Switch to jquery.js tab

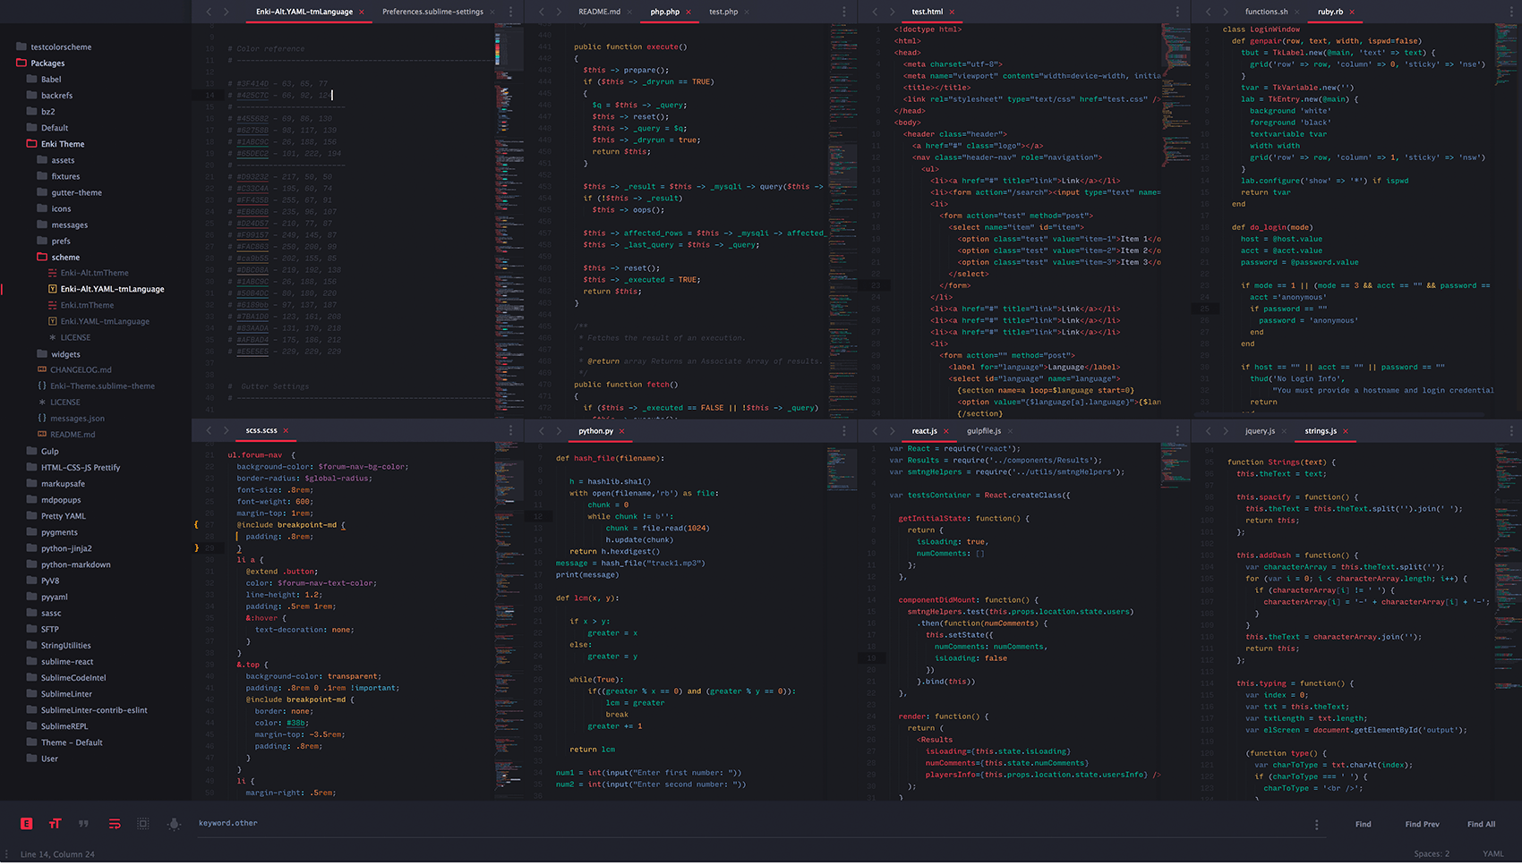click(x=1260, y=431)
